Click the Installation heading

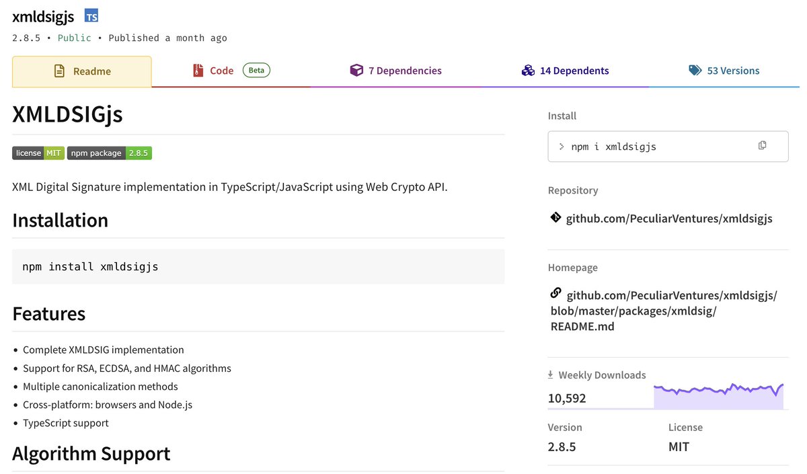[60, 221]
